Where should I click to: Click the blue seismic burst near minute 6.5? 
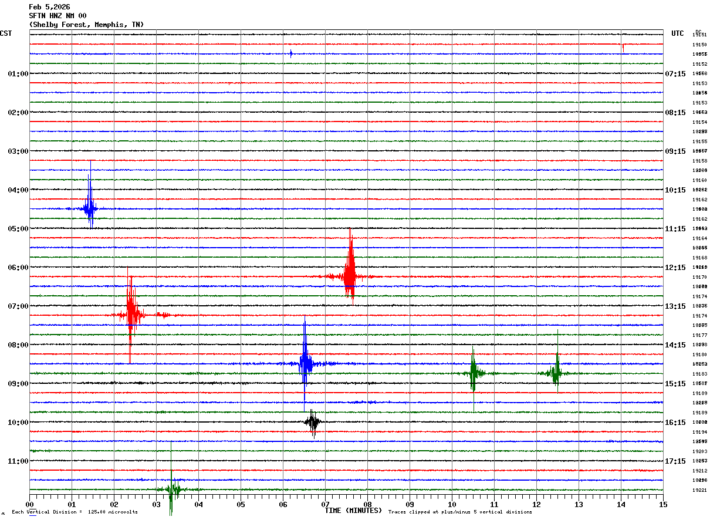pyautogui.click(x=305, y=363)
